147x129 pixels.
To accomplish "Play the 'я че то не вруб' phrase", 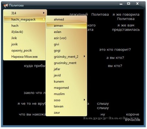I will 32,104.
